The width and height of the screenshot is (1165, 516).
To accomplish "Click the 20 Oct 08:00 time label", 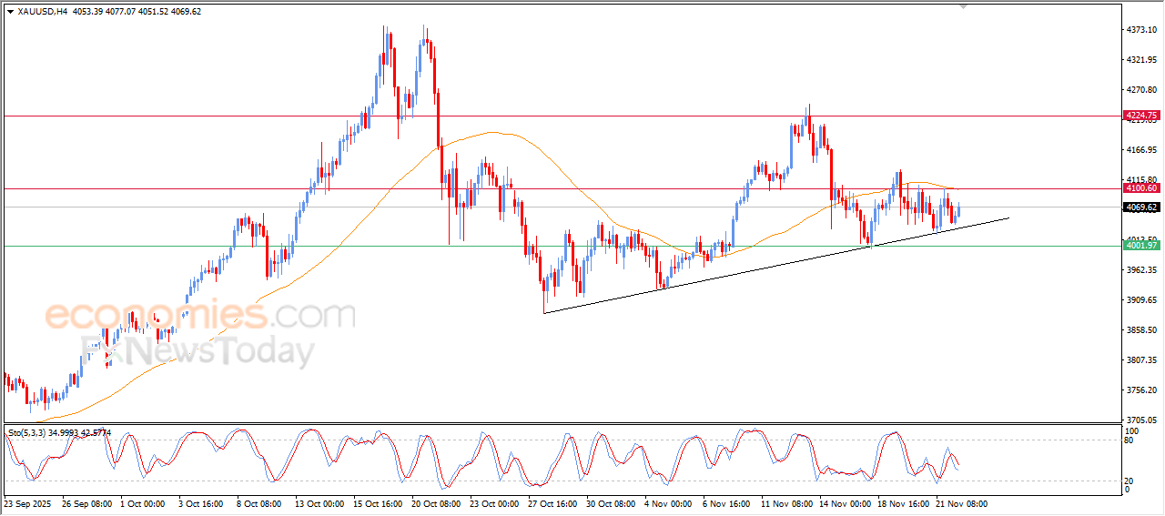I will pos(437,503).
